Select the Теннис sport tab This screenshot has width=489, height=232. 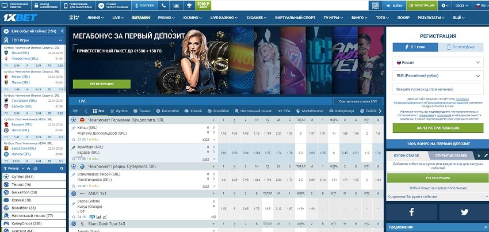(x=142, y=111)
